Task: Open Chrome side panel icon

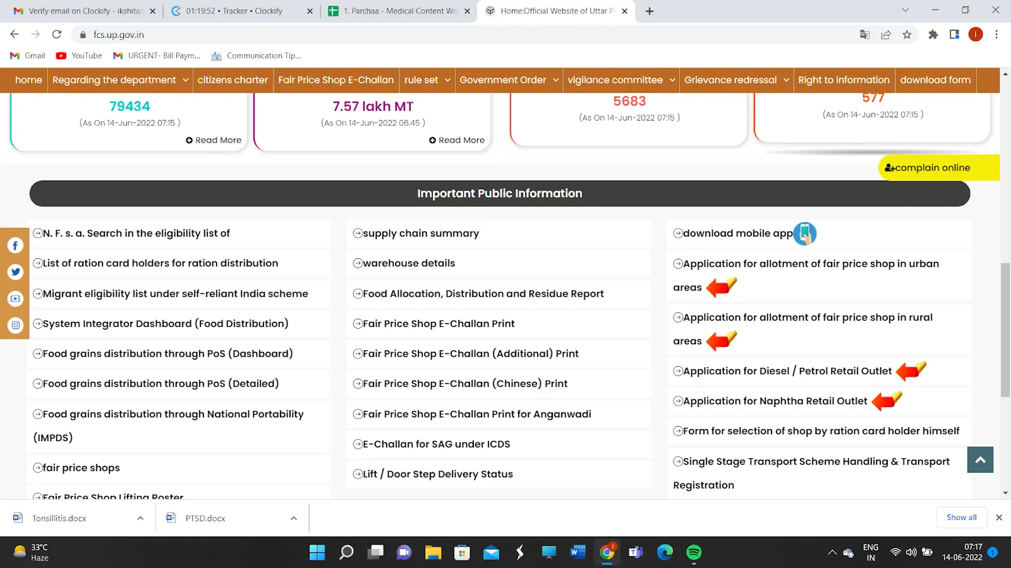Action: pyautogui.click(x=954, y=35)
